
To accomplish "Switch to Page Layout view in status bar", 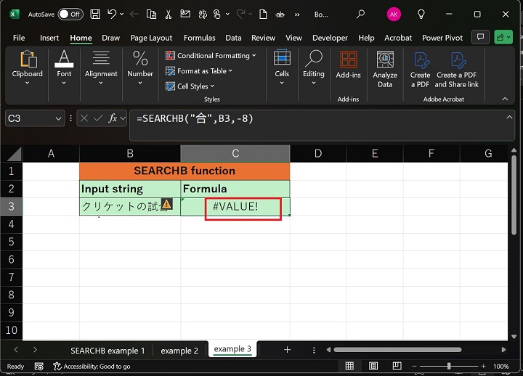I will click(372, 367).
